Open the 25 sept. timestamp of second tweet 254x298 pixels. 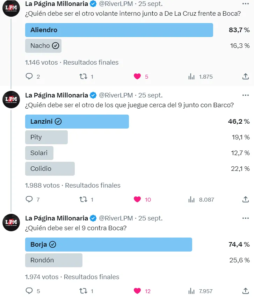[151, 95]
